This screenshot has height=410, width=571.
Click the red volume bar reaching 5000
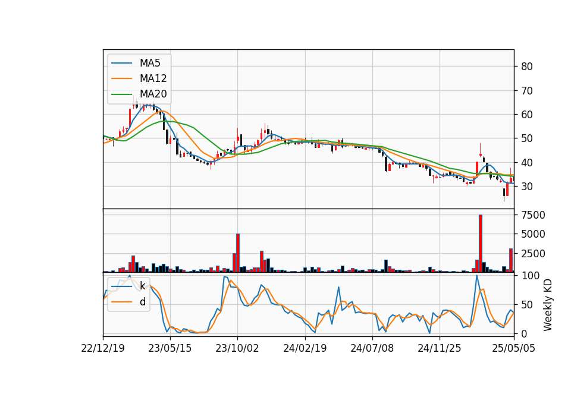click(238, 253)
